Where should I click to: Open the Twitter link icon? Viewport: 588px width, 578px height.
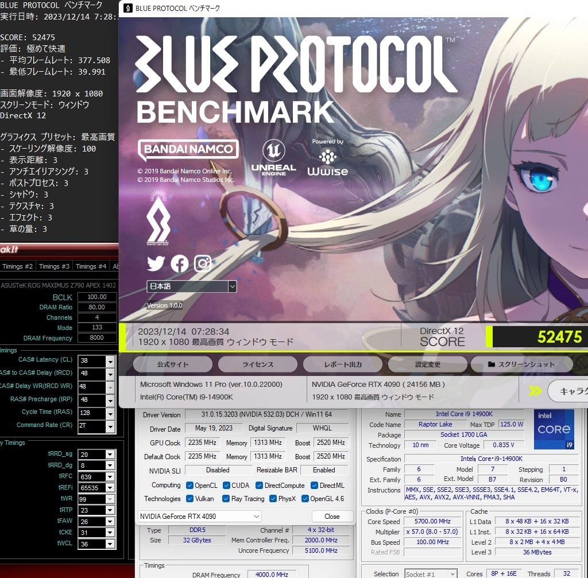point(156,263)
